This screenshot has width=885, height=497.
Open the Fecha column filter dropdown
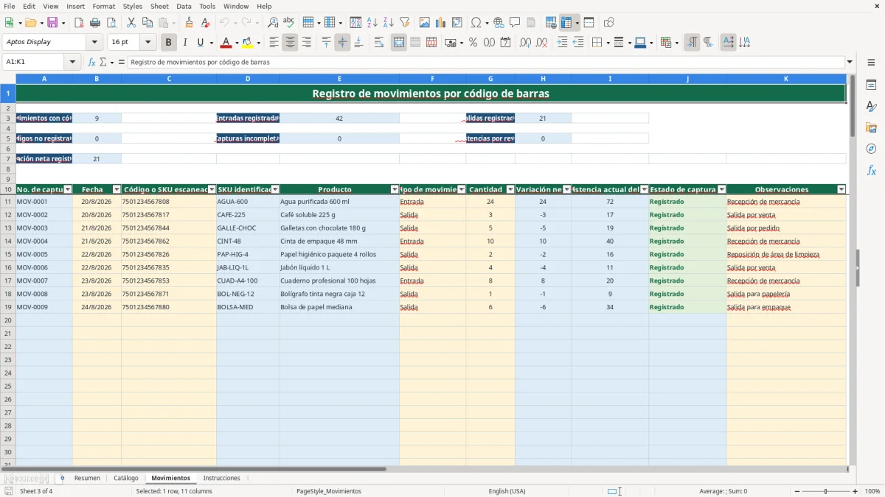(117, 189)
